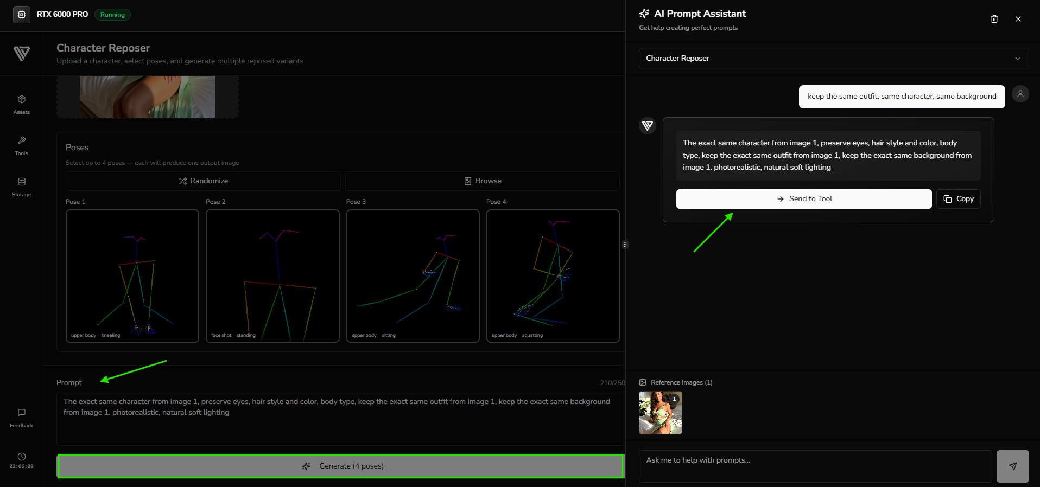Click the GPU chip icon beside RTX 6000 PRO
The height and width of the screenshot is (487, 1040).
(x=22, y=15)
